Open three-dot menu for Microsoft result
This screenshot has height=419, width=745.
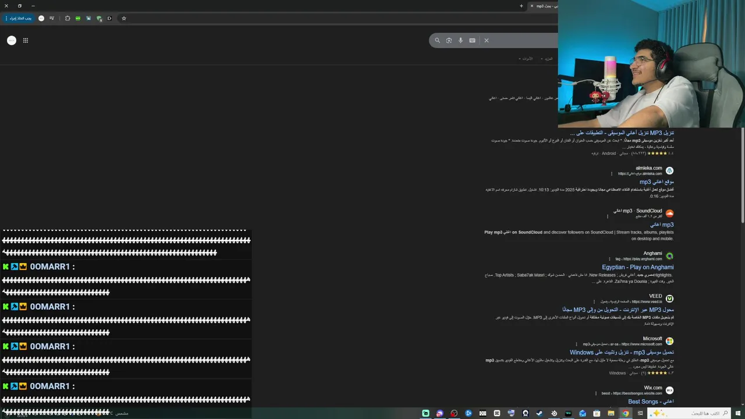pyautogui.click(x=577, y=344)
